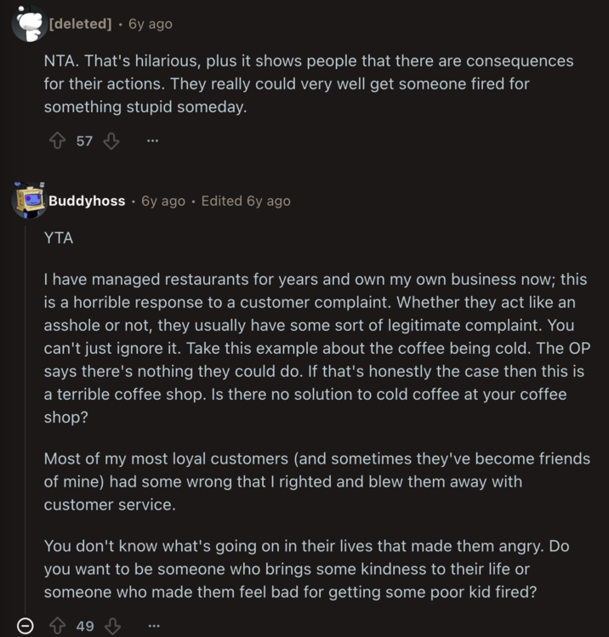Upvote the deleted user's NTA comment

57,141
